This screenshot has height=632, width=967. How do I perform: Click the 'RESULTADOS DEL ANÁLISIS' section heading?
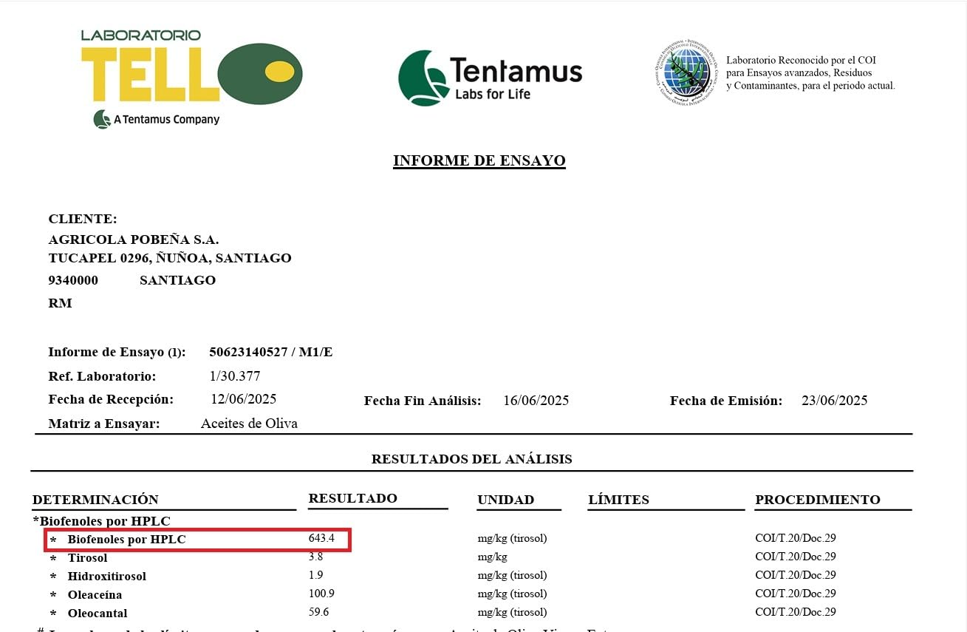pyautogui.click(x=471, y=459)
